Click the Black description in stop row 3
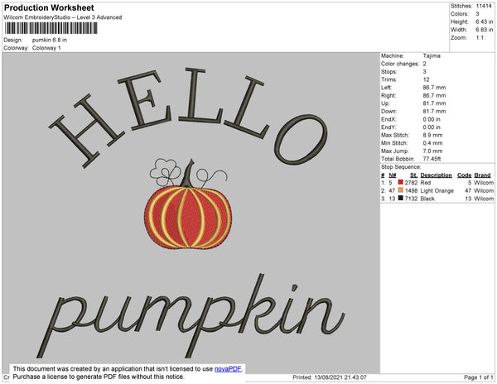 tap(427, 199)
